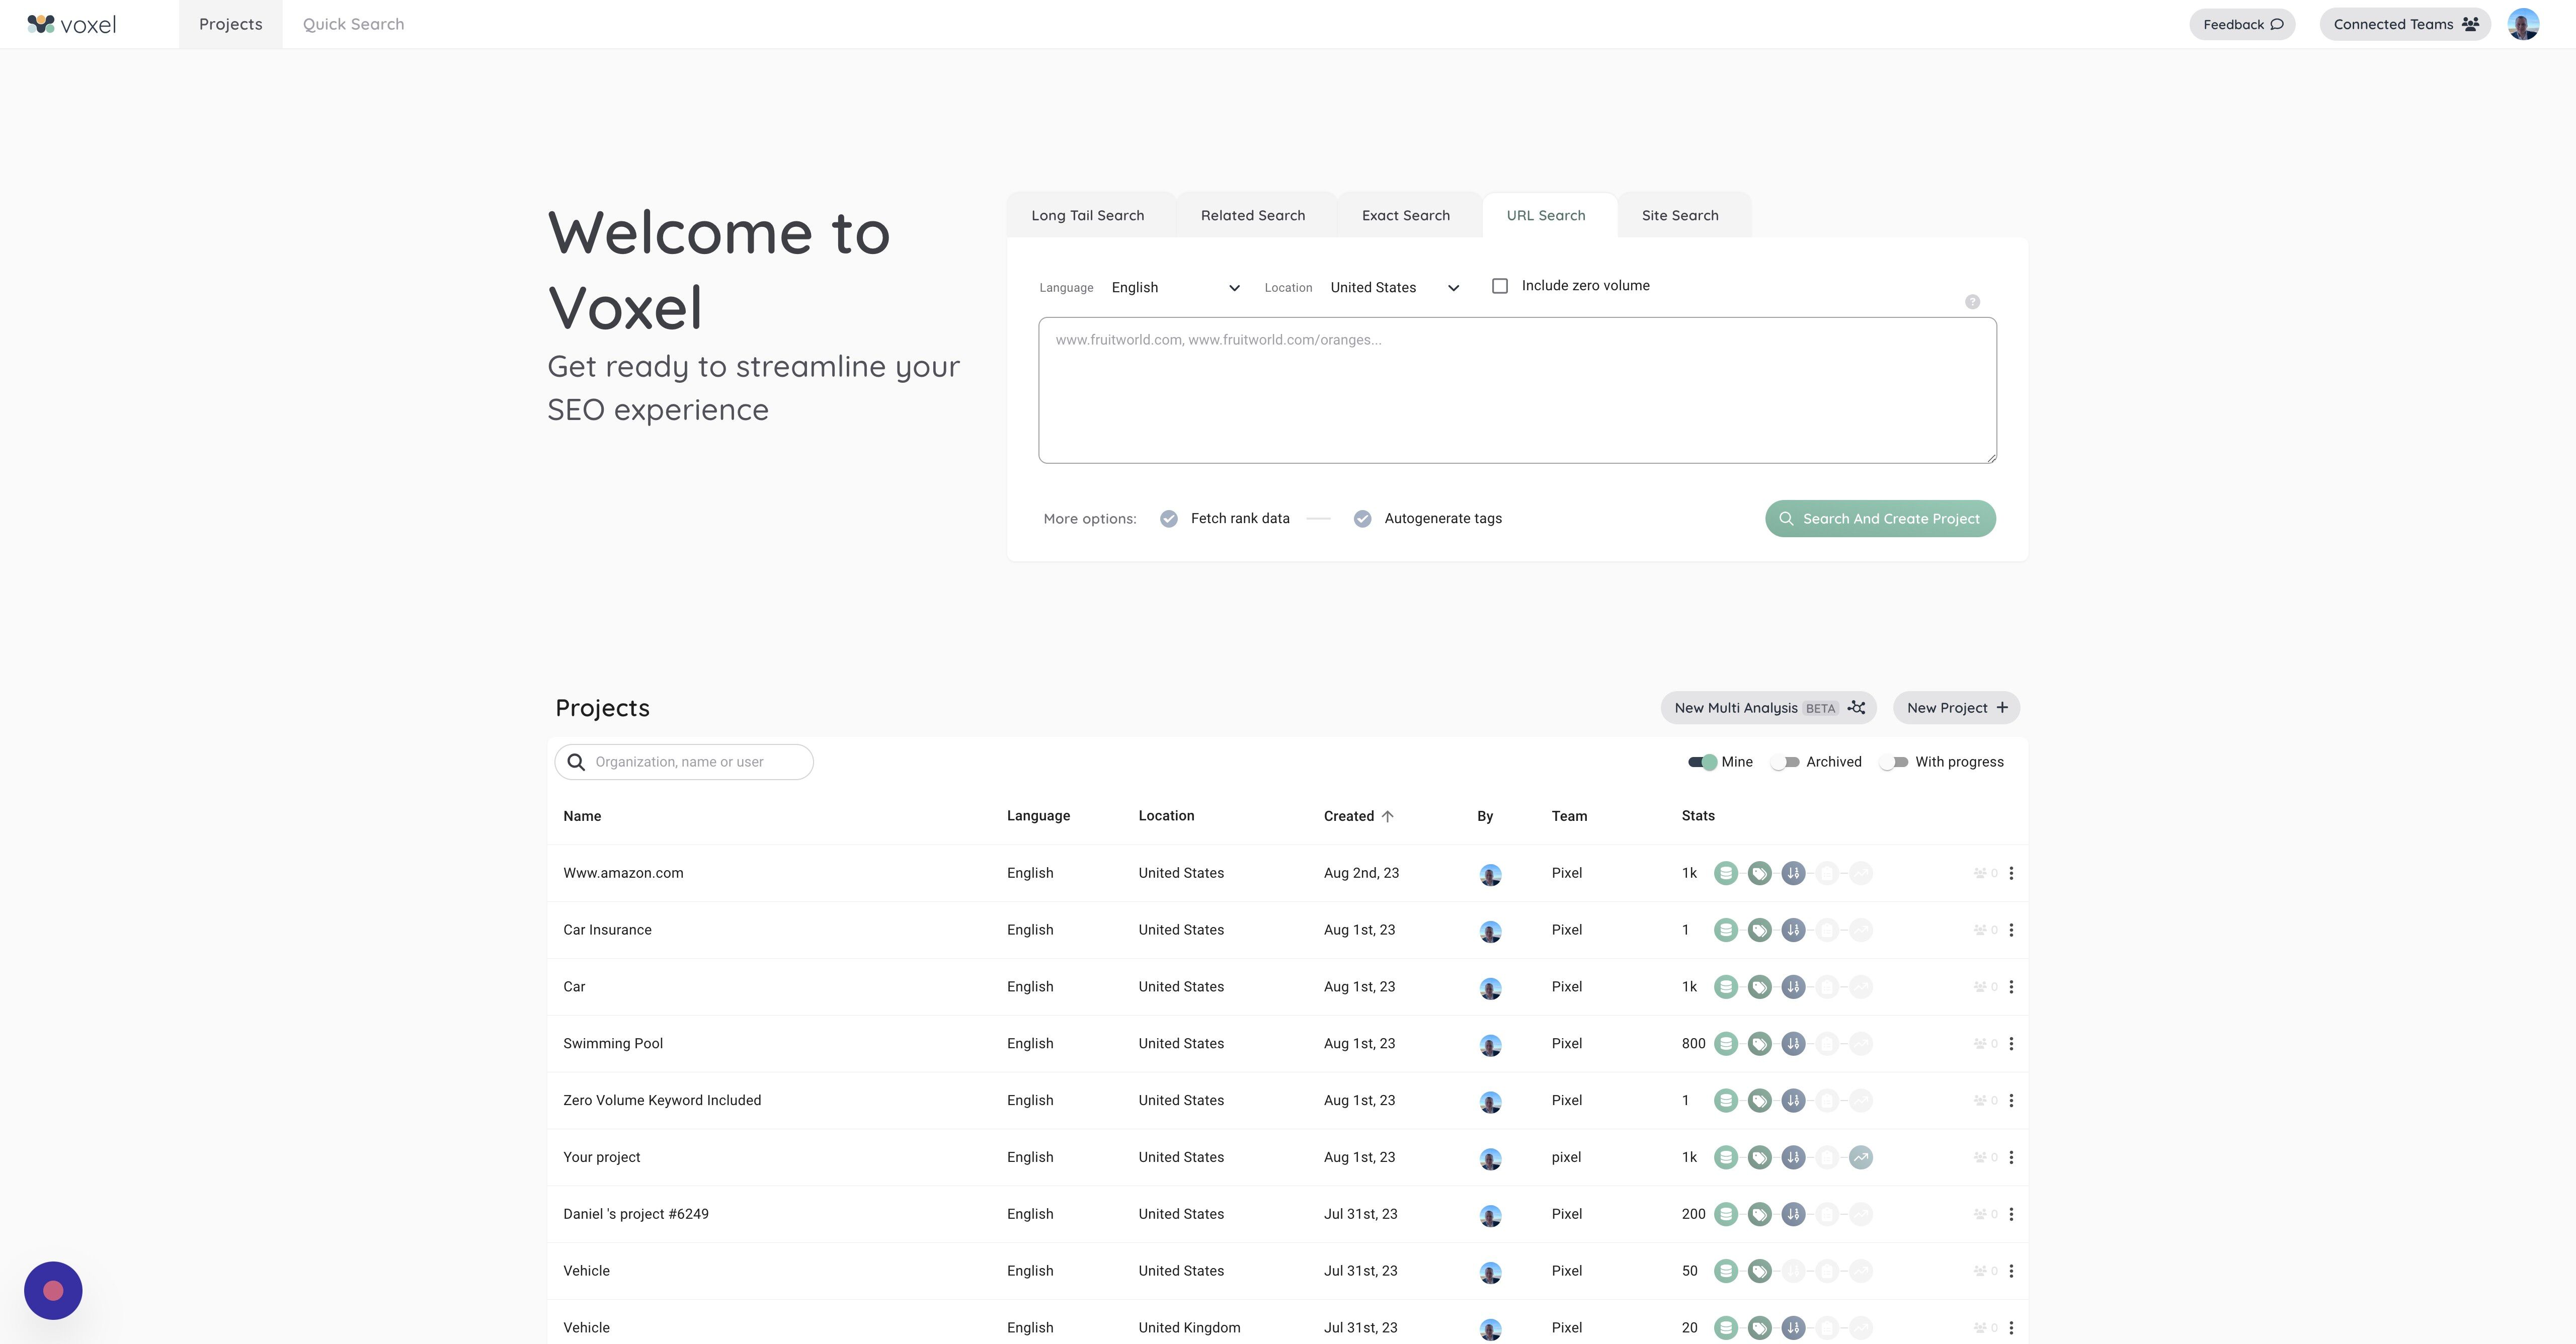Open the Language dropdown showing English
The width and height of the screenshot is (2576, 1344).
[x=1176, y=288]
